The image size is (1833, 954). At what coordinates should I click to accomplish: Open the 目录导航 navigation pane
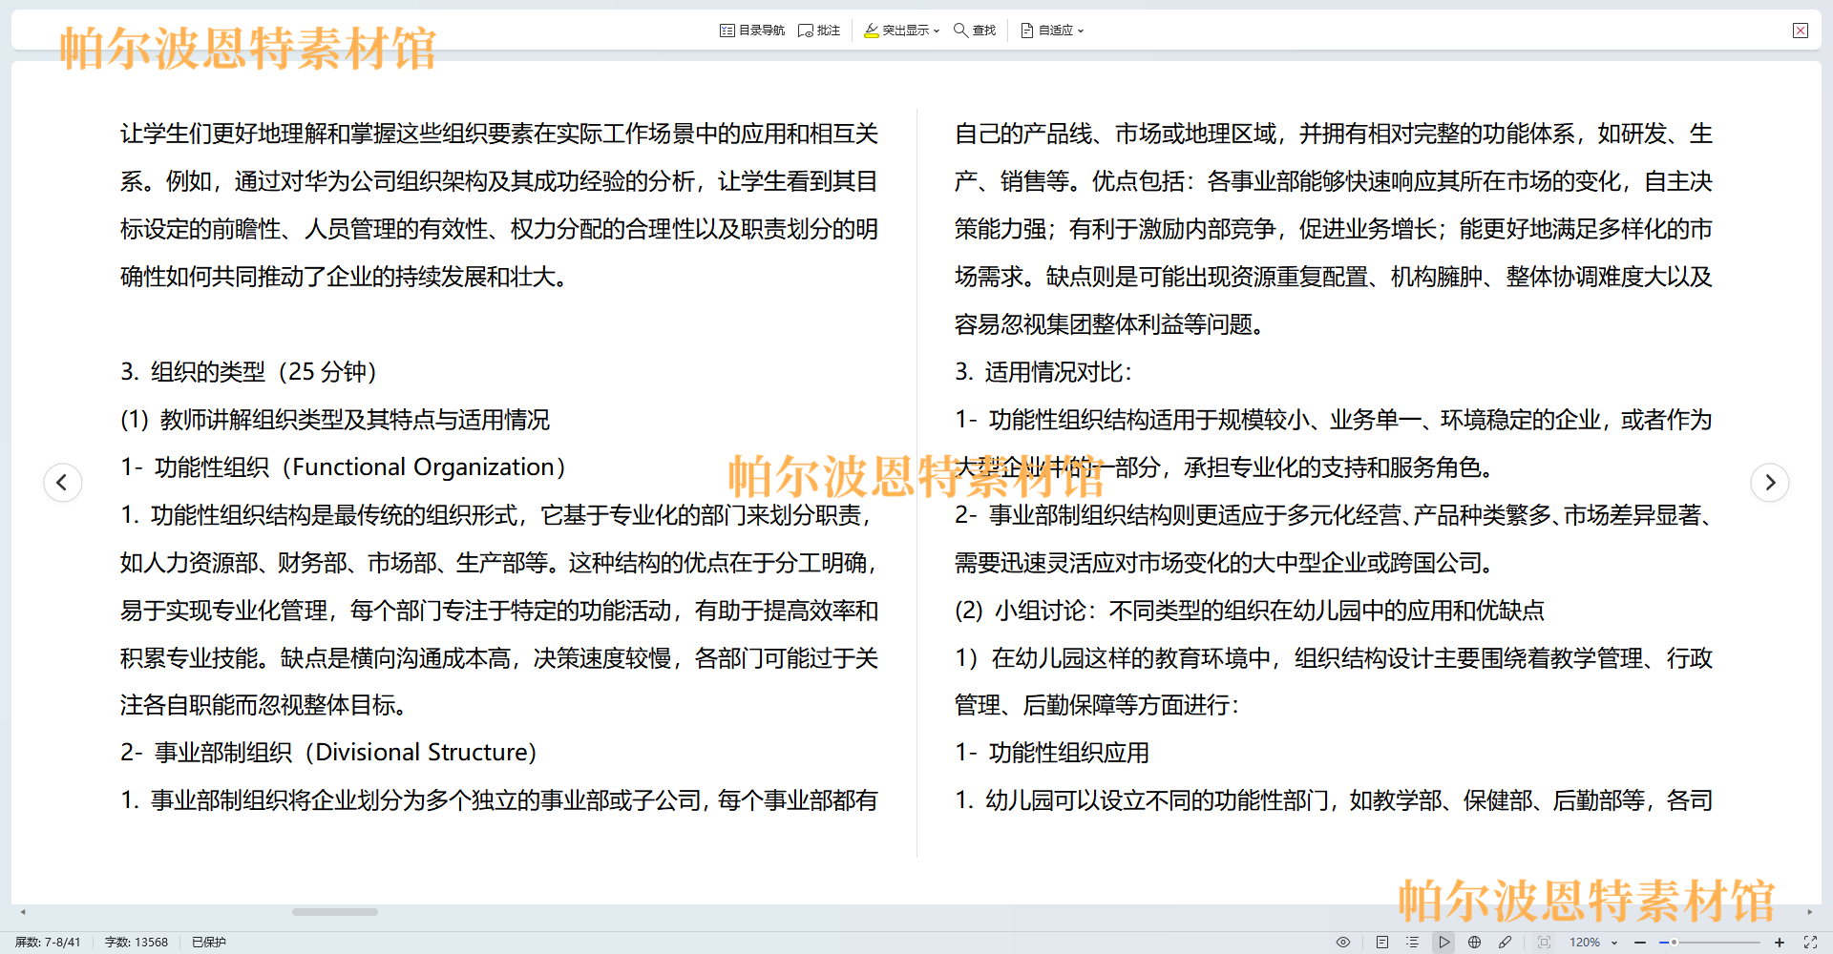click(752, 31)
